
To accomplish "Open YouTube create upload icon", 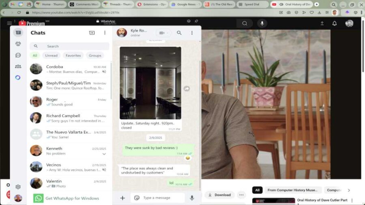I will [322, 23].
